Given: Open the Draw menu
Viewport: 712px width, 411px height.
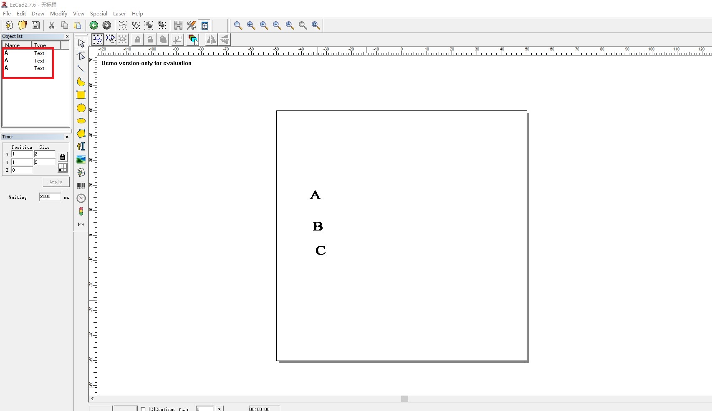Looking at the screenshot, I should [38, 13].
